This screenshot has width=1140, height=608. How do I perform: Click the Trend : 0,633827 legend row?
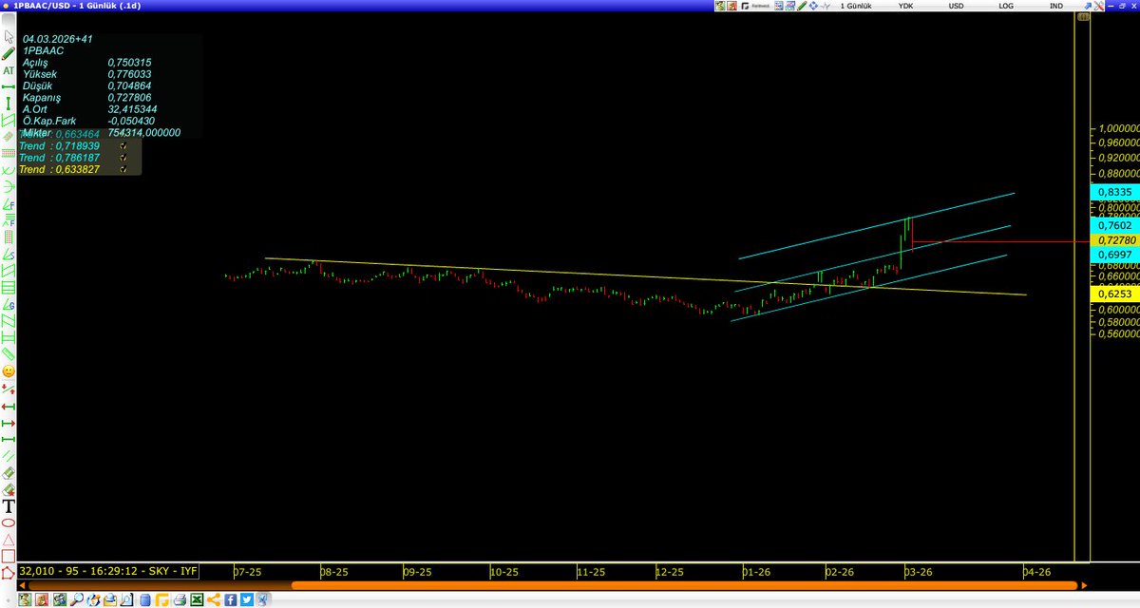coord(59,169)
